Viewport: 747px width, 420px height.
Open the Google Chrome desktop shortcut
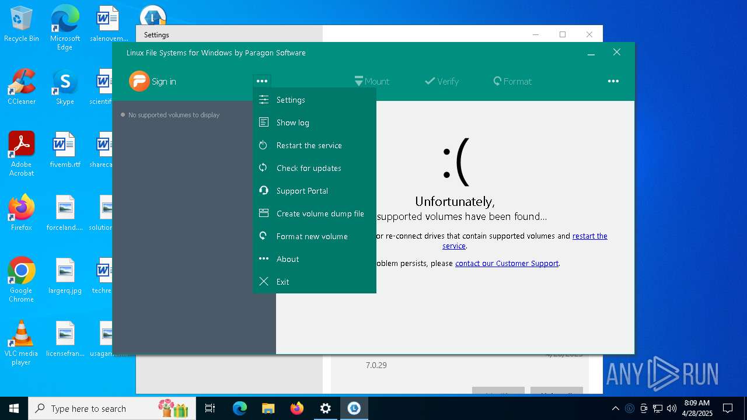[x=22, y=279]
